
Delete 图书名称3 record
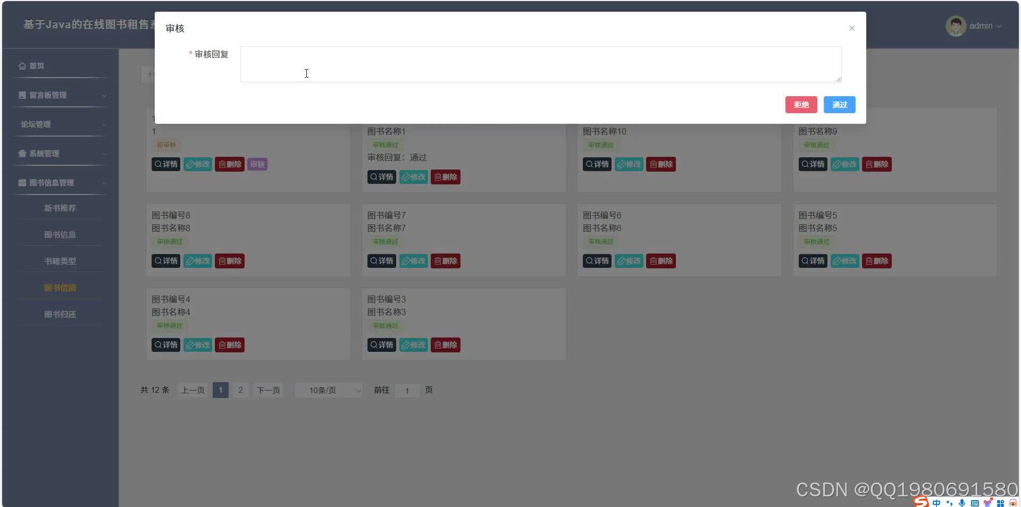point(446,345)
